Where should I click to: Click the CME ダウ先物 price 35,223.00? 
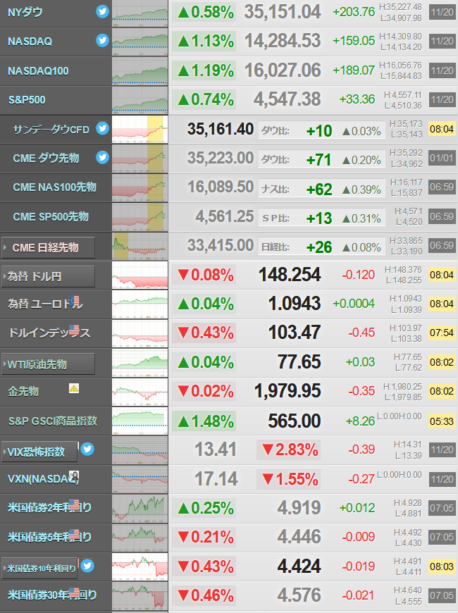pos(221,158)
